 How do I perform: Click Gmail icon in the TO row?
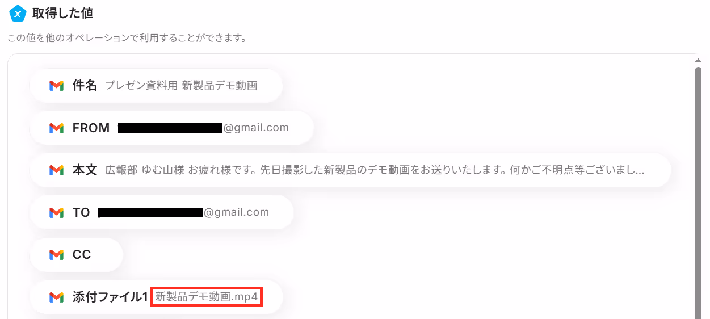pos(56,213)
